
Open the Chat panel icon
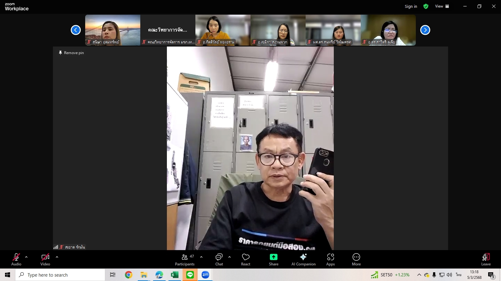tap(219, 257)
